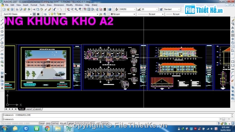235x132 pixels.
Task: Toggle layer freeze sun icon
Action: click(x=52, y=14)
